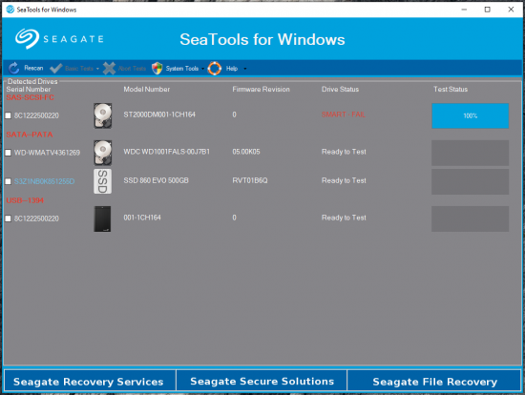Click the empty test status bar for 001-1CH164
Screen dimensions: 525x395
click(470, 218)
